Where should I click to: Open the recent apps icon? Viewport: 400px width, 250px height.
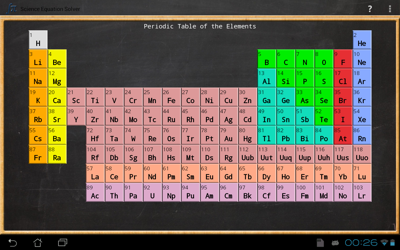coord(63,242)
